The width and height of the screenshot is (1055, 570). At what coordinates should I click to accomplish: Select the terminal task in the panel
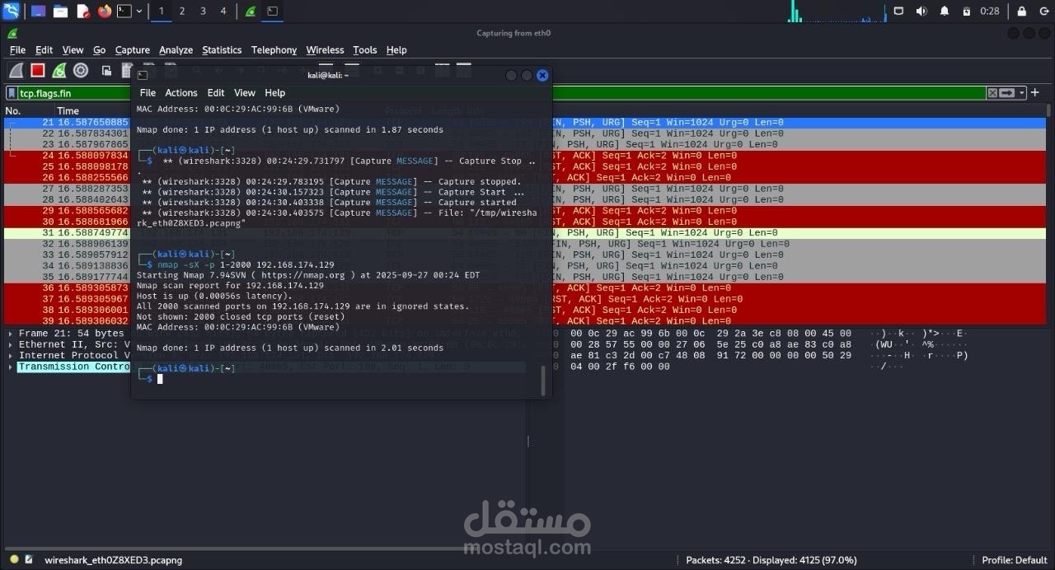(273, 11)
